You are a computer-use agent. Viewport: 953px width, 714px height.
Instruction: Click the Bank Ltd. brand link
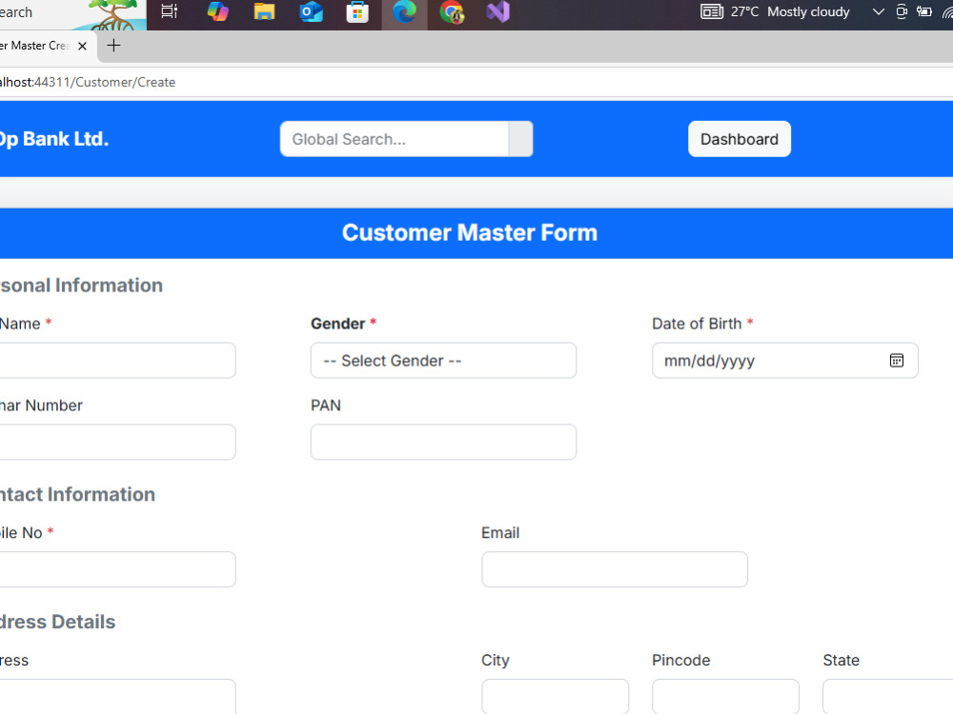54,139
